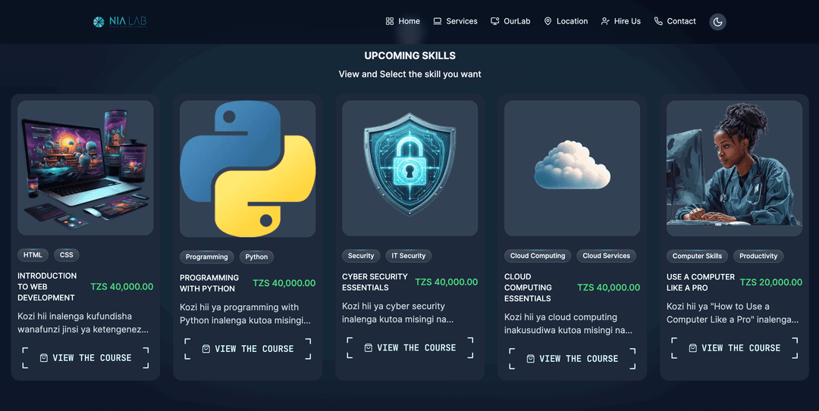
Task: Click the cloud image thumbnail
Action: click(572, 169)
